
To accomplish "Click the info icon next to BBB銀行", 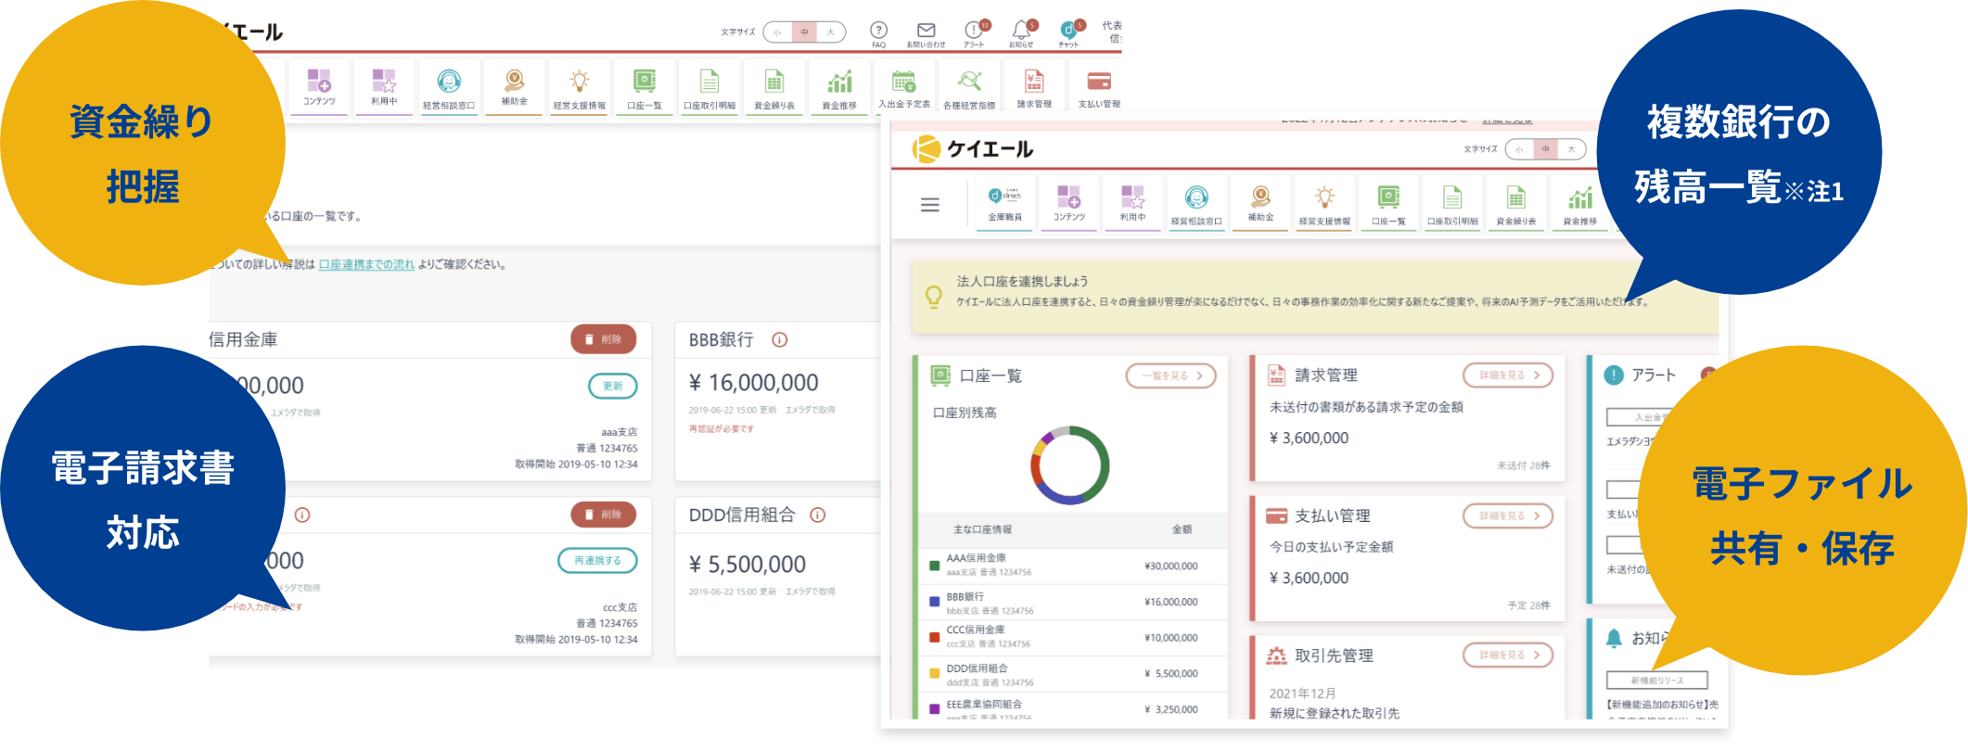I will pos(780,340).
